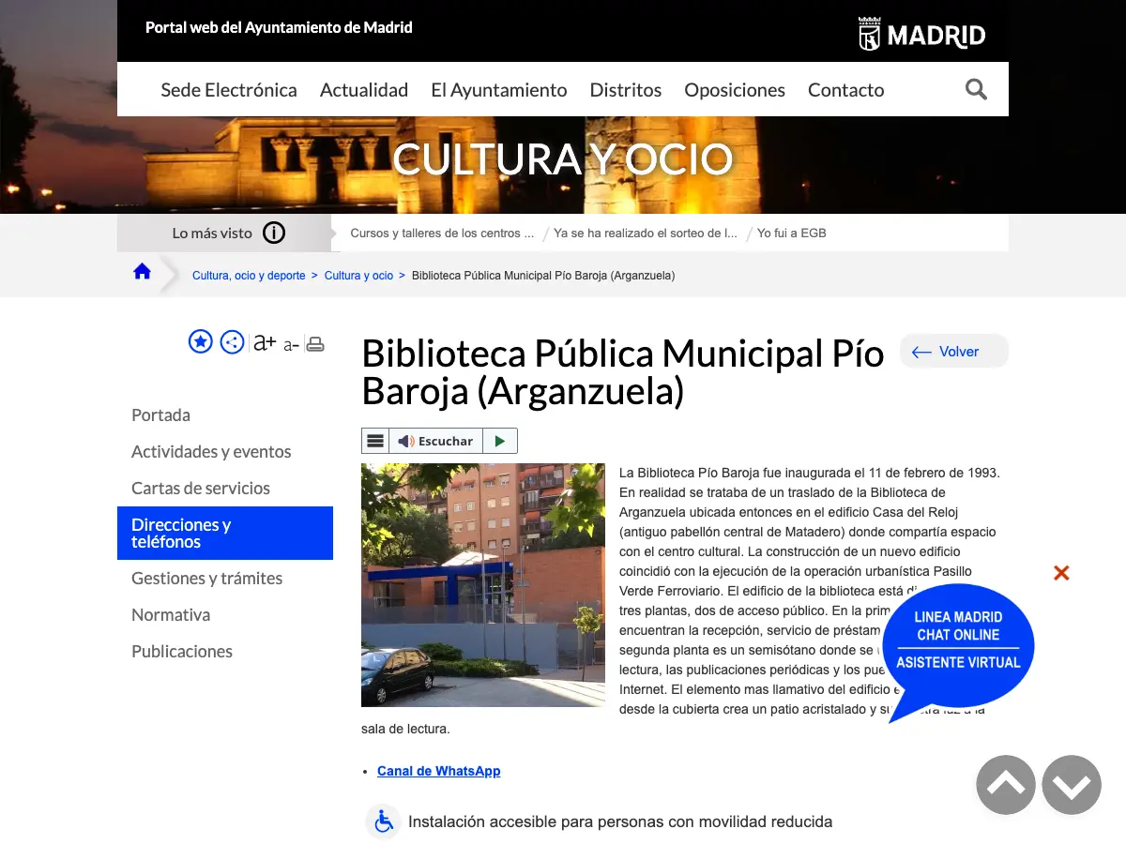Jump down the page with the down arrow button

1072,785
